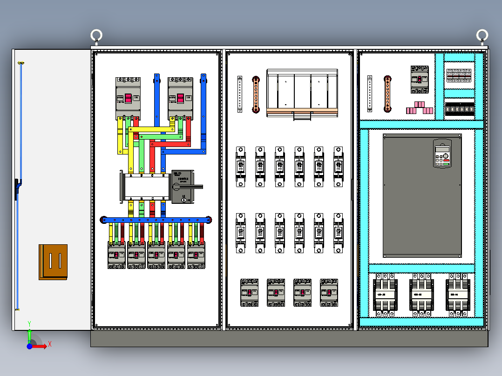The width and height of the screenshot is (502, 376).
Task: Select the right contactor below the inverter
Action: coord(458,295)
